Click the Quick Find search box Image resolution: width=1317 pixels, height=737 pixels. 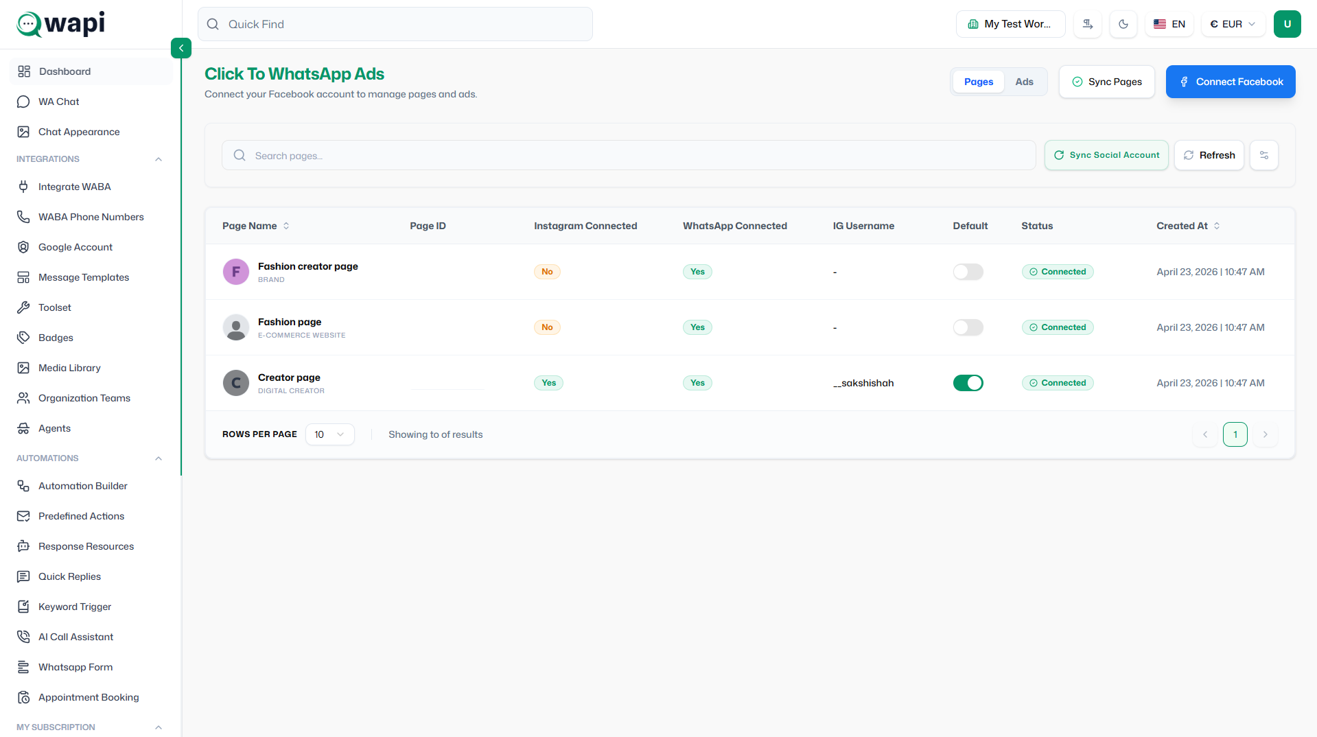coord(395,24)
